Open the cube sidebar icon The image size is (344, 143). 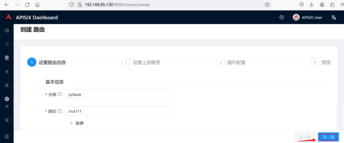(x=7, y=99)
